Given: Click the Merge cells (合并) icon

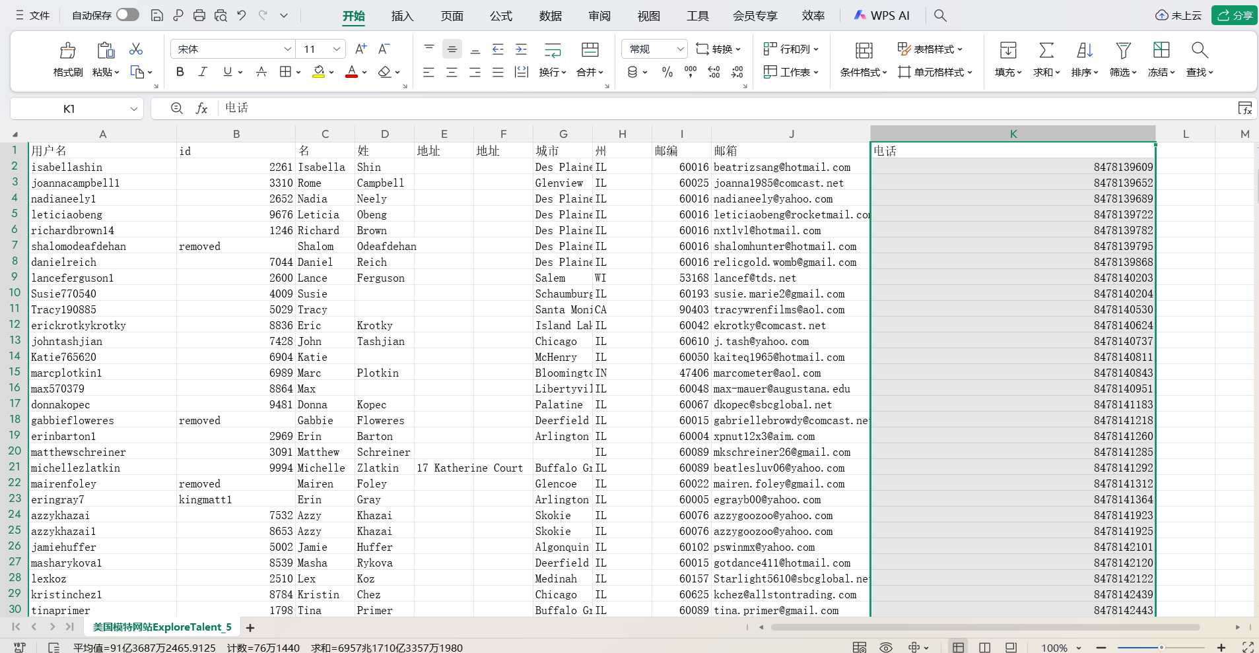Looking at the screenshot, I should click(x=590, y=50).
